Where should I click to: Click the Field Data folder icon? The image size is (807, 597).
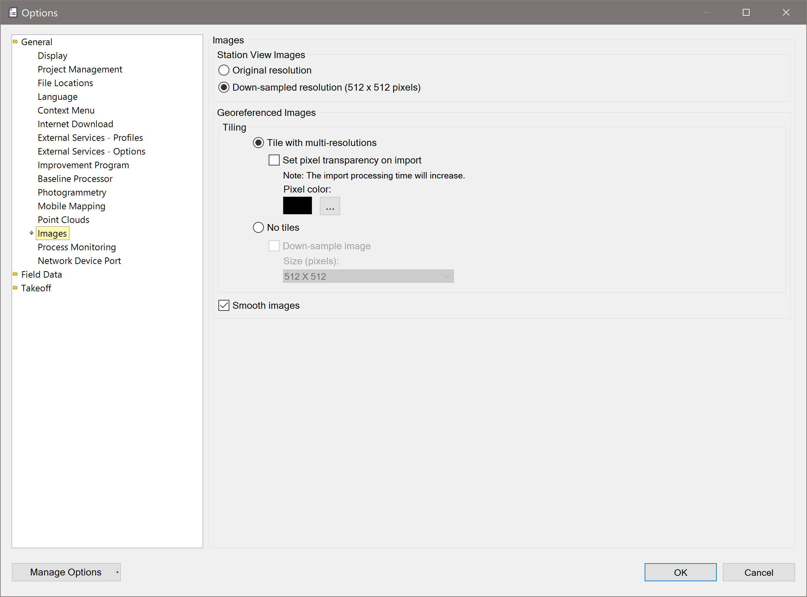[x=15, y=274]
